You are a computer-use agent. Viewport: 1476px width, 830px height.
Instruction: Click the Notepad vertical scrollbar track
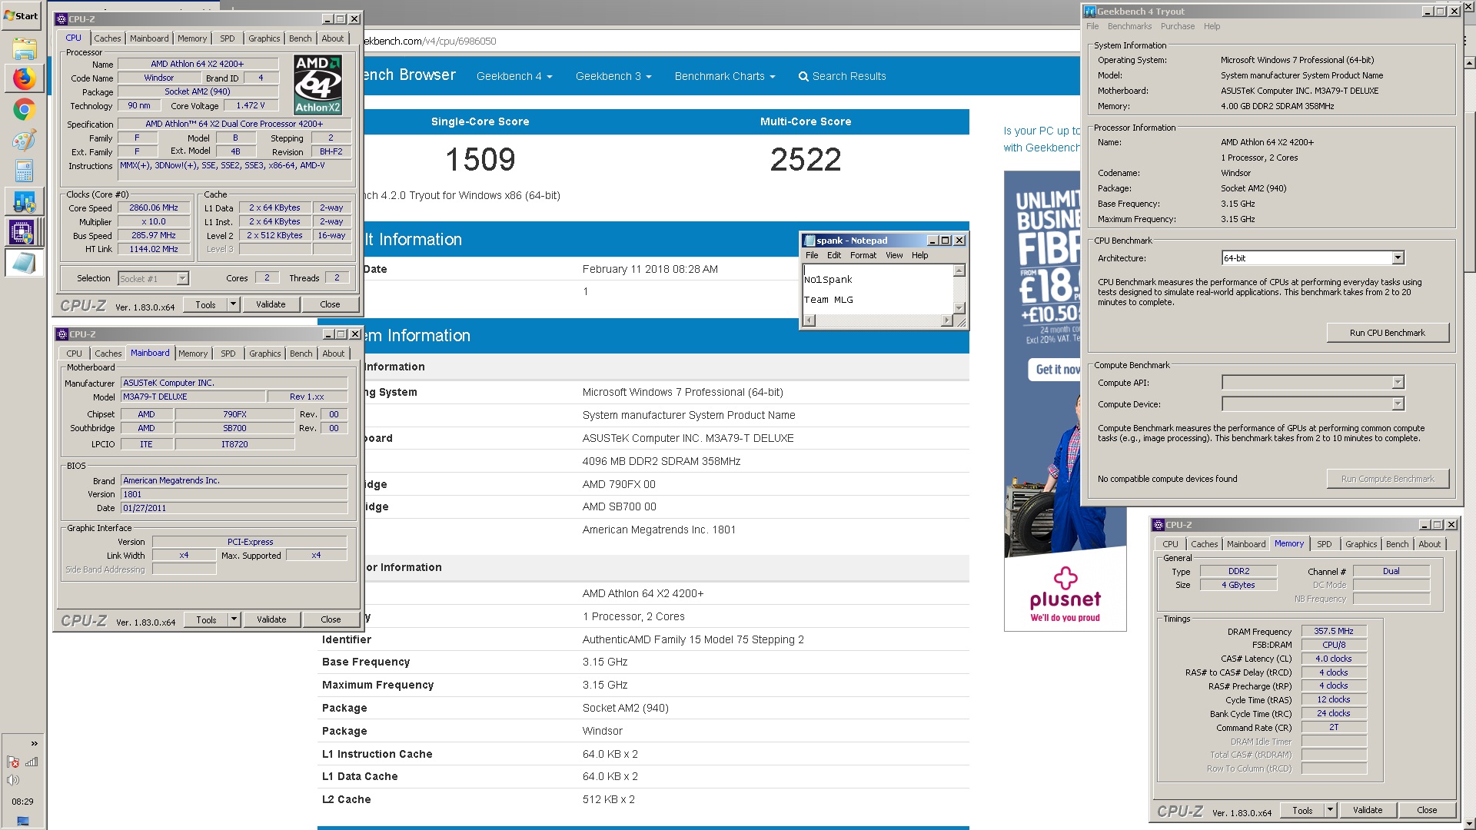pyautogui.click(x=959, y=289)
